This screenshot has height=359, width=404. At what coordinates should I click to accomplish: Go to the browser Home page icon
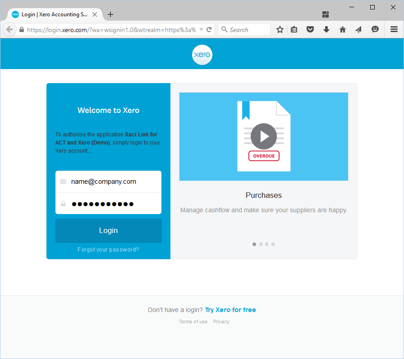(343, 29)
